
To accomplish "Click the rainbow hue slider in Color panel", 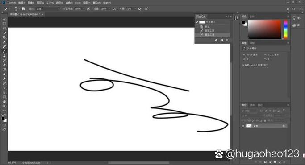I will tap(285, 29).
